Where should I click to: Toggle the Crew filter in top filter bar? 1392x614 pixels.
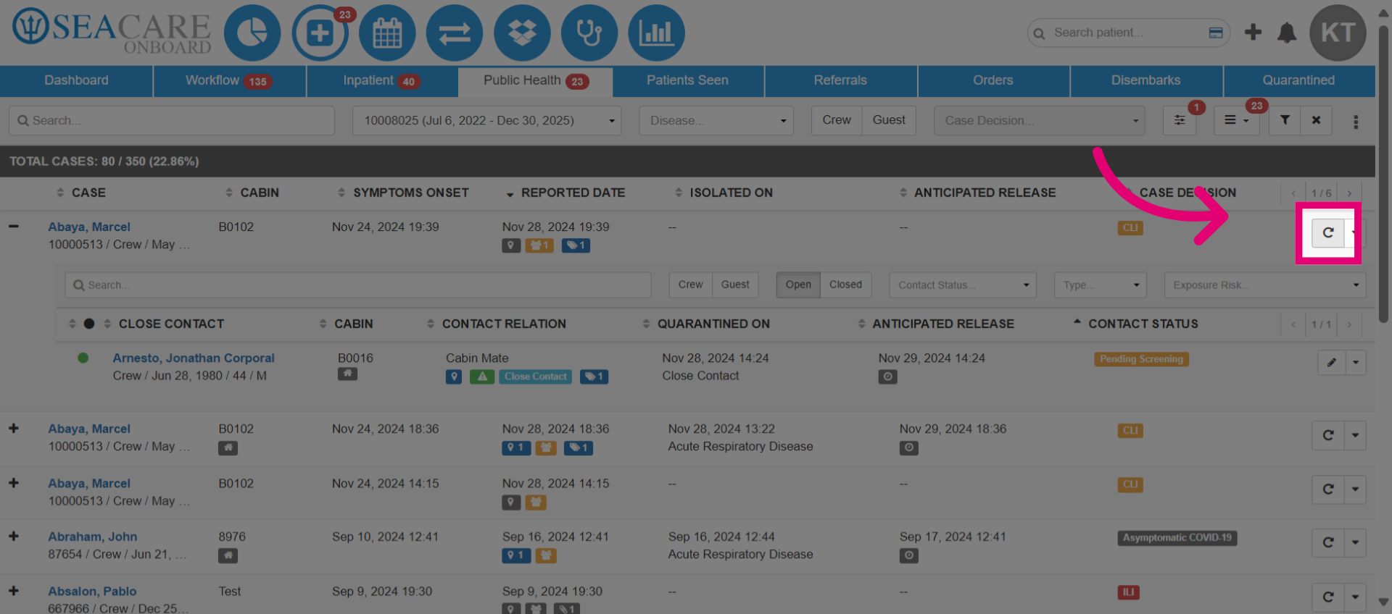837,120
